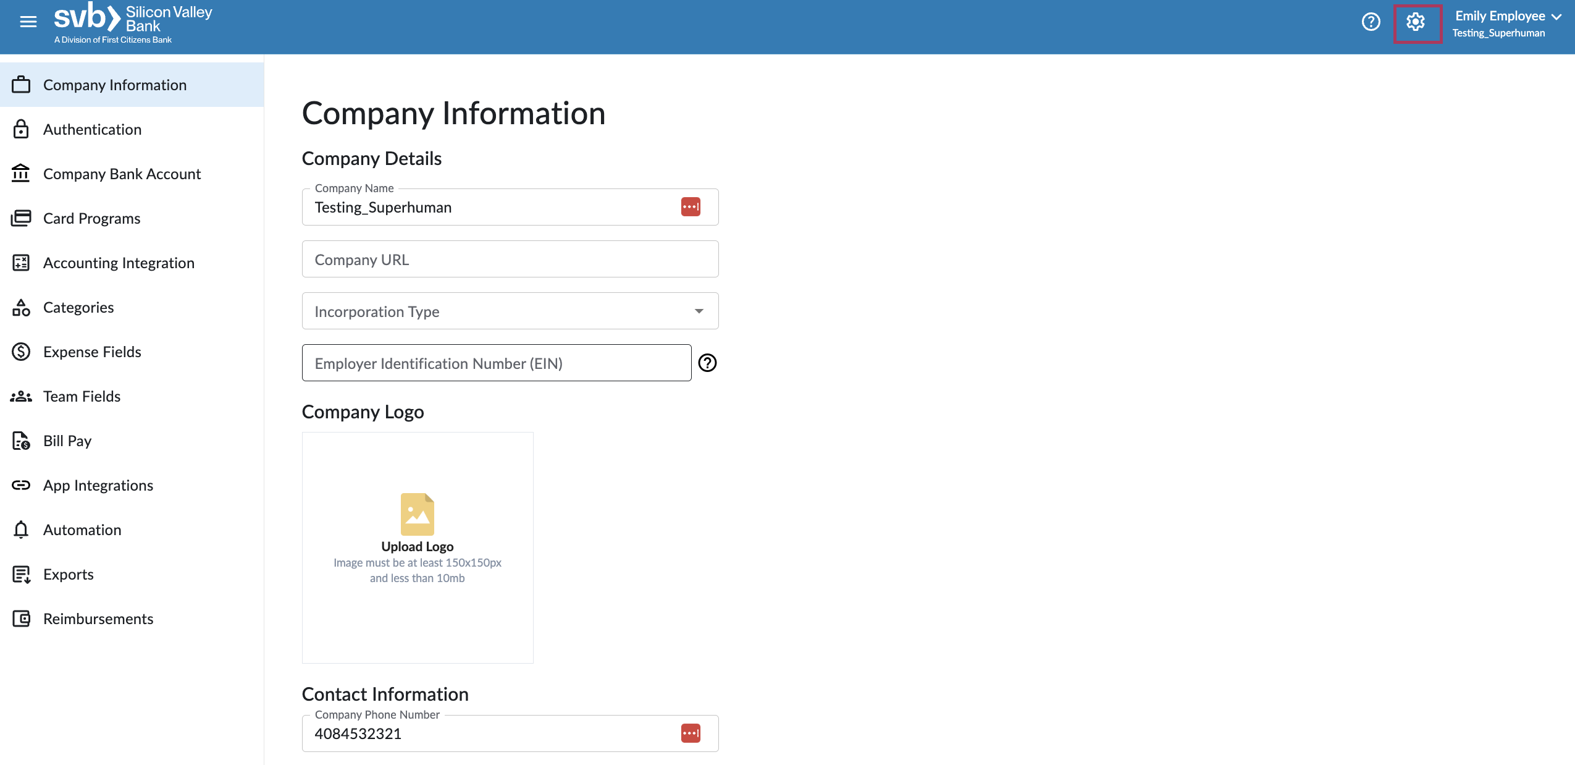Screen dimensions: 1575x765
Task: Click the Company Information briefcase icon
Action: click(x=21, y=85)
